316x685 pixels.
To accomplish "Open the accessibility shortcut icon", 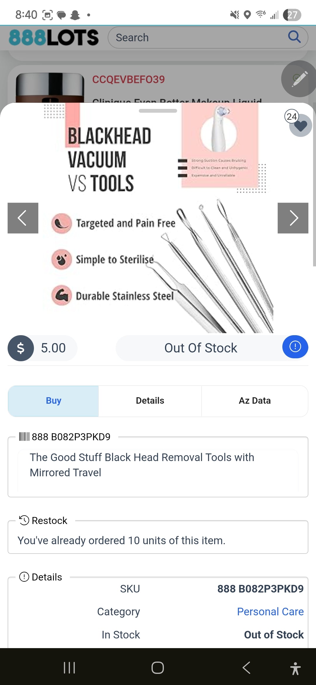I will [x=295, y=668].
